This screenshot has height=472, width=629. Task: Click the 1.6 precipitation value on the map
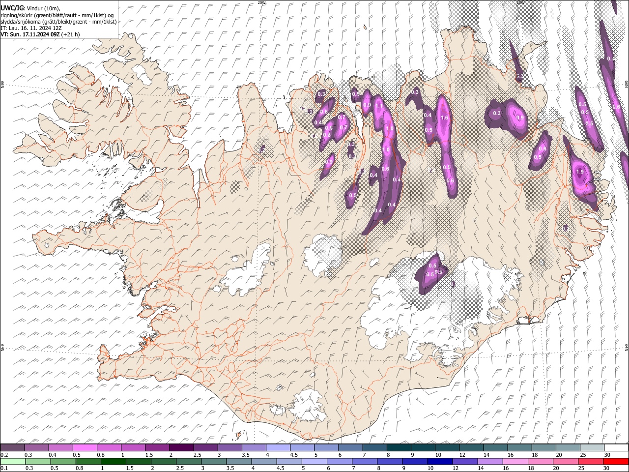445,118
